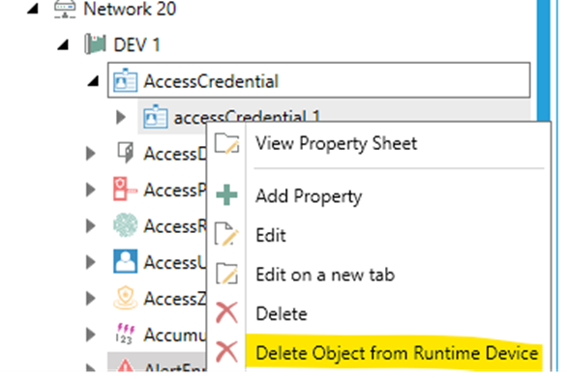The width and height of the screenshot is (567, 379).
Task: Collapse the DEV 1 tree node
Action: pos(63,44)
